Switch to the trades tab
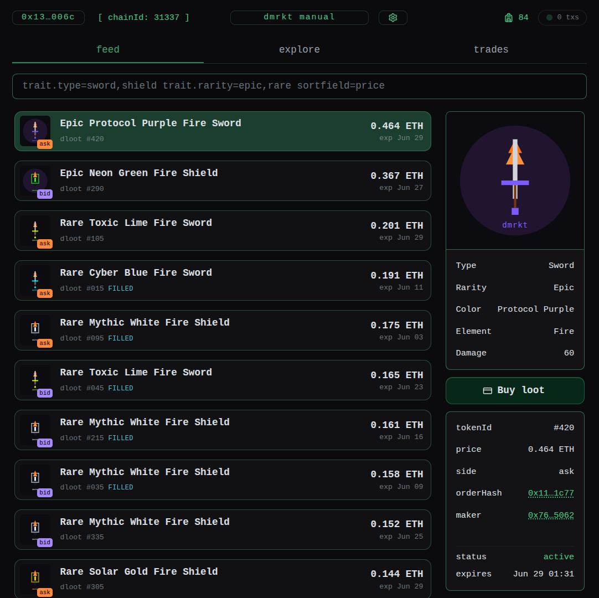 (x=491, y=50)
